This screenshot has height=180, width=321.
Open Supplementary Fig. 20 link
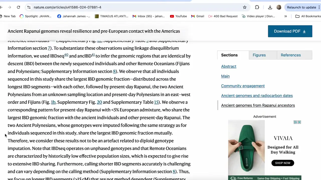tap(99, 102)
